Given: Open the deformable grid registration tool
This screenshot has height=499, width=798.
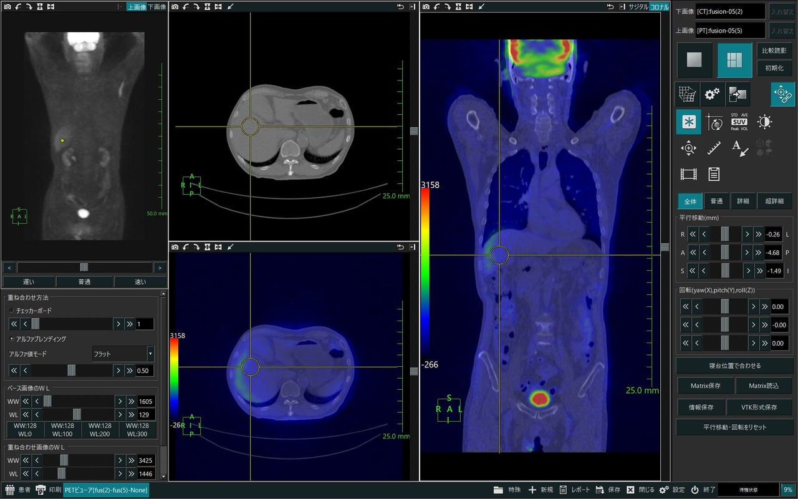Looking at the screenshot, I should (688, 94).
